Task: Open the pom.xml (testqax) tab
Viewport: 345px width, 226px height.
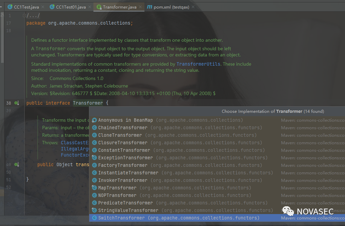Action: coord(171,7)
